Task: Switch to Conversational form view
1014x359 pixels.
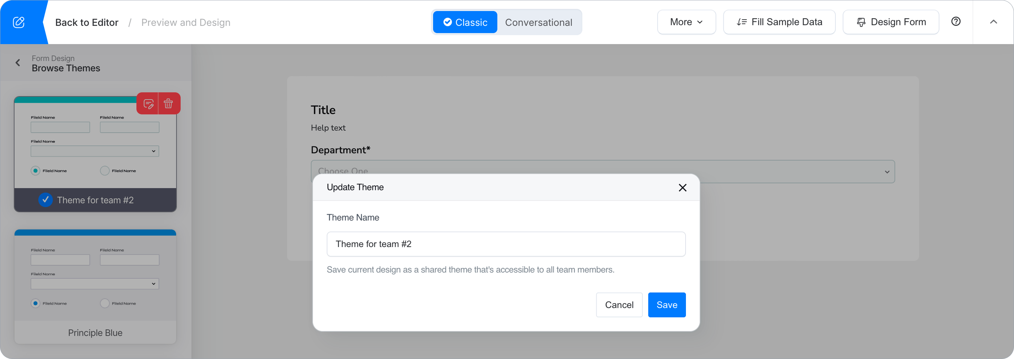Action: 538,22
